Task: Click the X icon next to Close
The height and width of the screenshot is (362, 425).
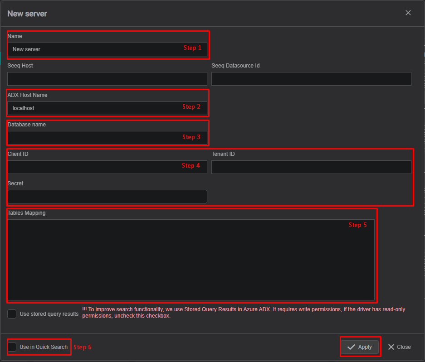Action: (x=391, y=347)
